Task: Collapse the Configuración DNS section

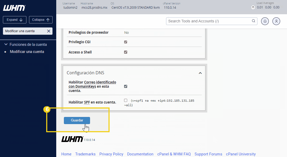Action: (200, 73)
